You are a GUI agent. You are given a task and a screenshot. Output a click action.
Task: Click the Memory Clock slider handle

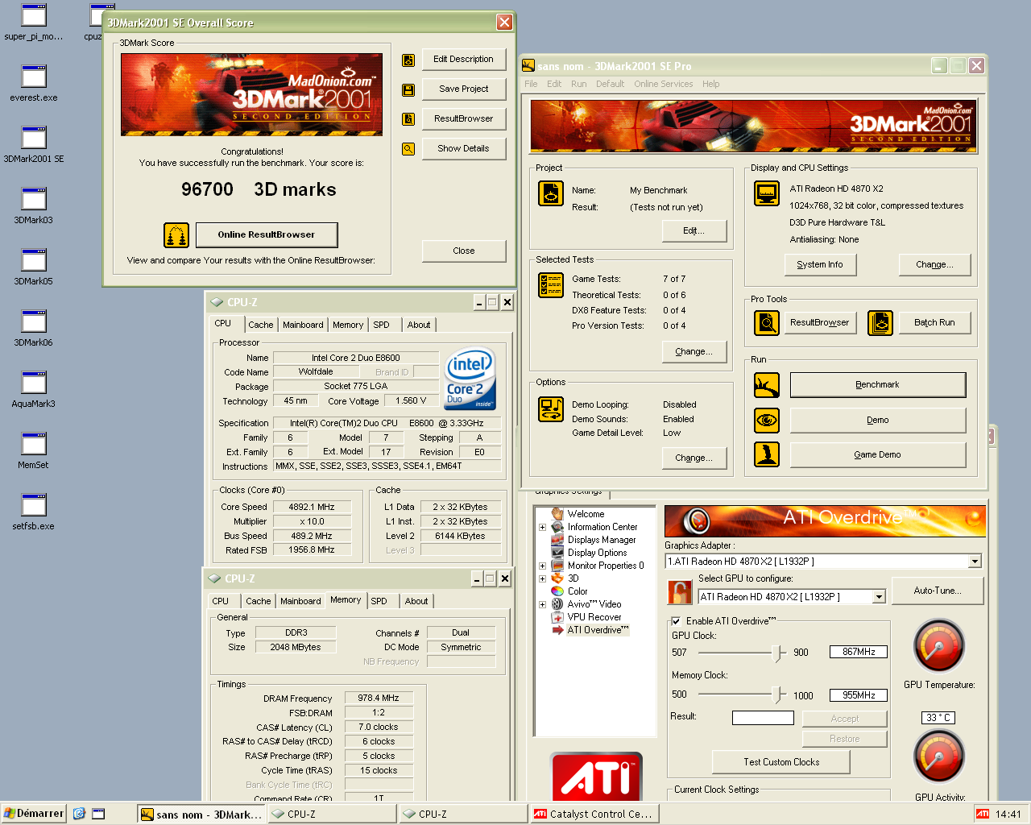point(778,694)
